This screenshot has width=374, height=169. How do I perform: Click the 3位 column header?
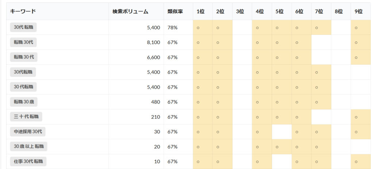(240, 11)
